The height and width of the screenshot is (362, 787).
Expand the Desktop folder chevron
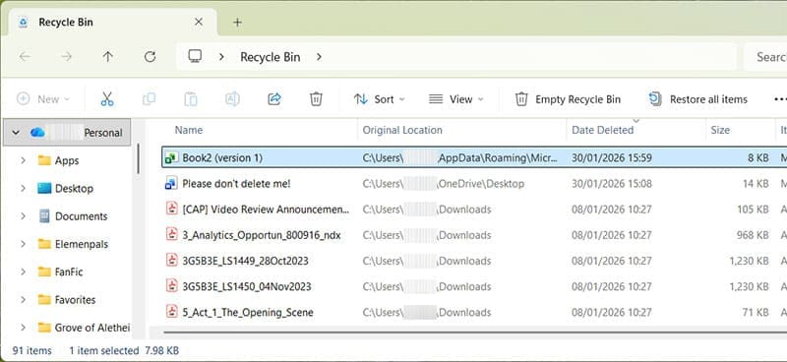point(23,188)
